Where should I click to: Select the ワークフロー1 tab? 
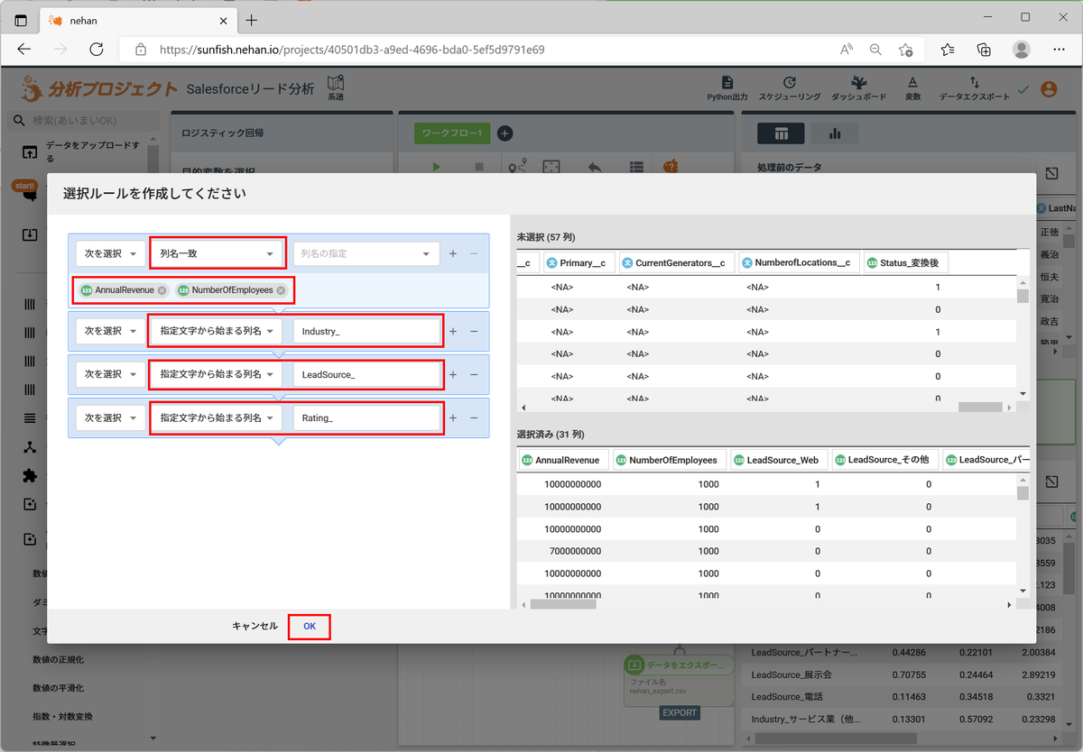[x=452, y=133]
